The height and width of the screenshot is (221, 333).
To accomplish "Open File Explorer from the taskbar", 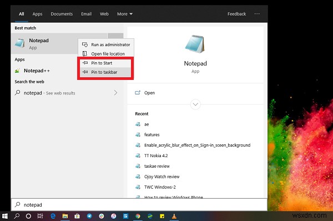I will point(65,216).
